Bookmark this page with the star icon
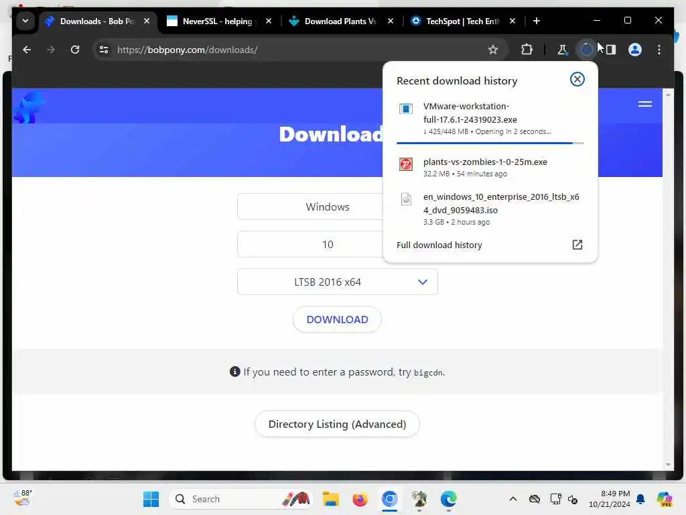Image resolution: width=686 pixels, height=515 pixels. (x=493, y=50)
